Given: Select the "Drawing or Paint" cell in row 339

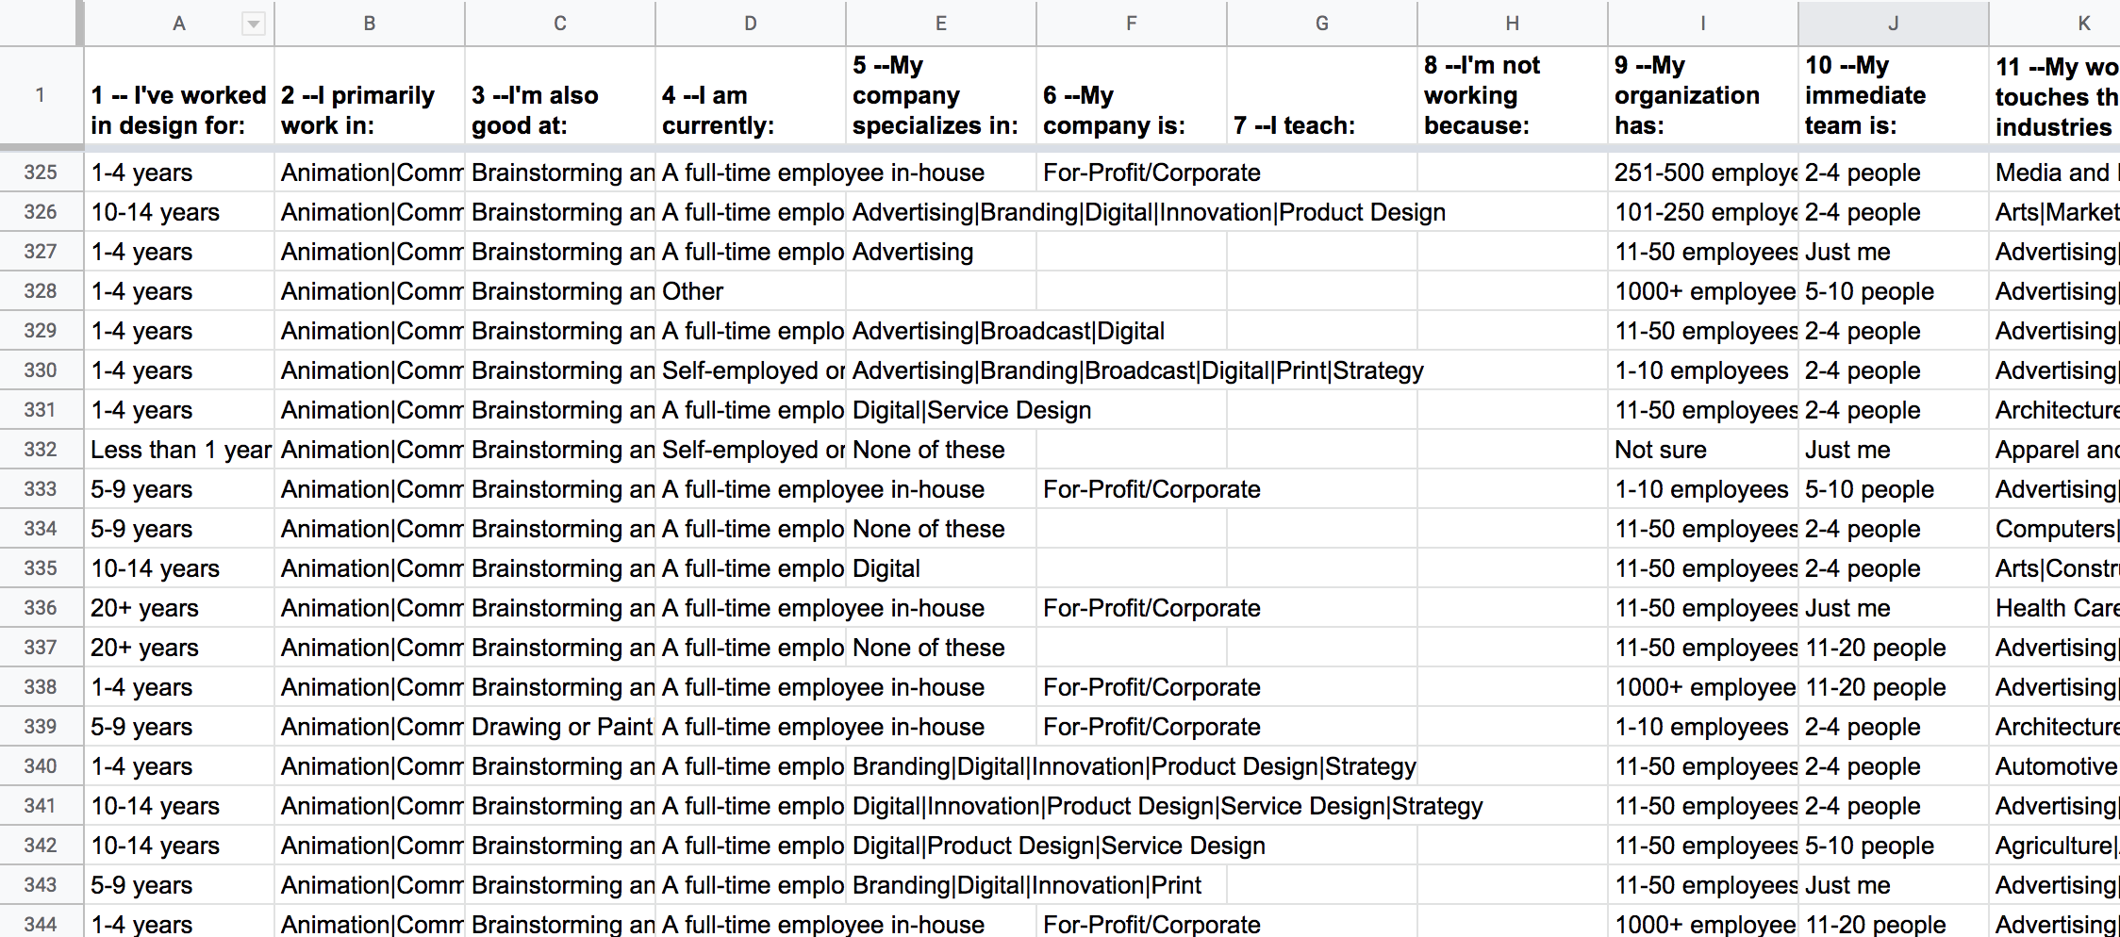Looking at the screenshot, I should (561, 727).
